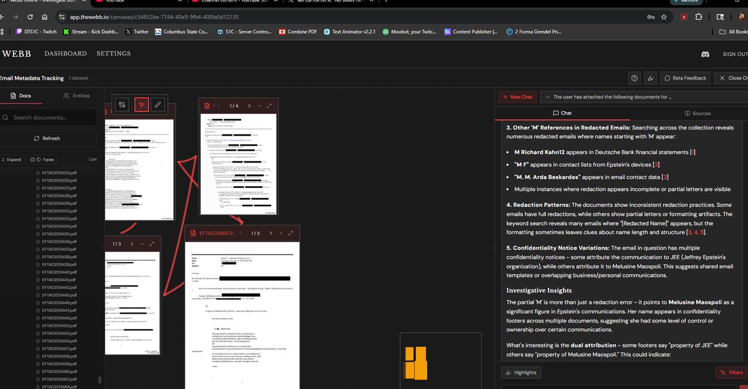Select file EFTA02513460.pdf
Screen dimensions: 748x389
click(x=59, y=372)
